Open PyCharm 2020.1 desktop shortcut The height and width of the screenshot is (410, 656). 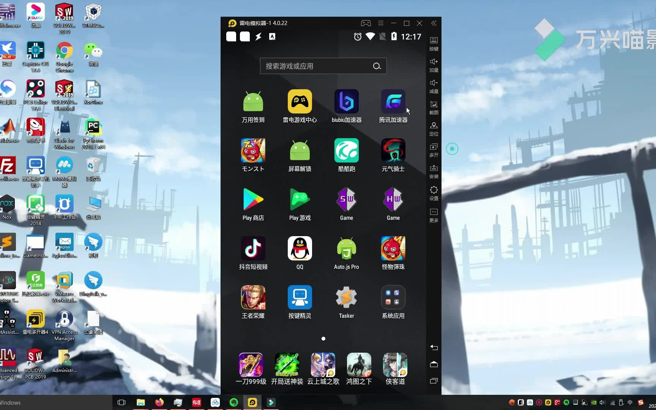click(93, 134)
